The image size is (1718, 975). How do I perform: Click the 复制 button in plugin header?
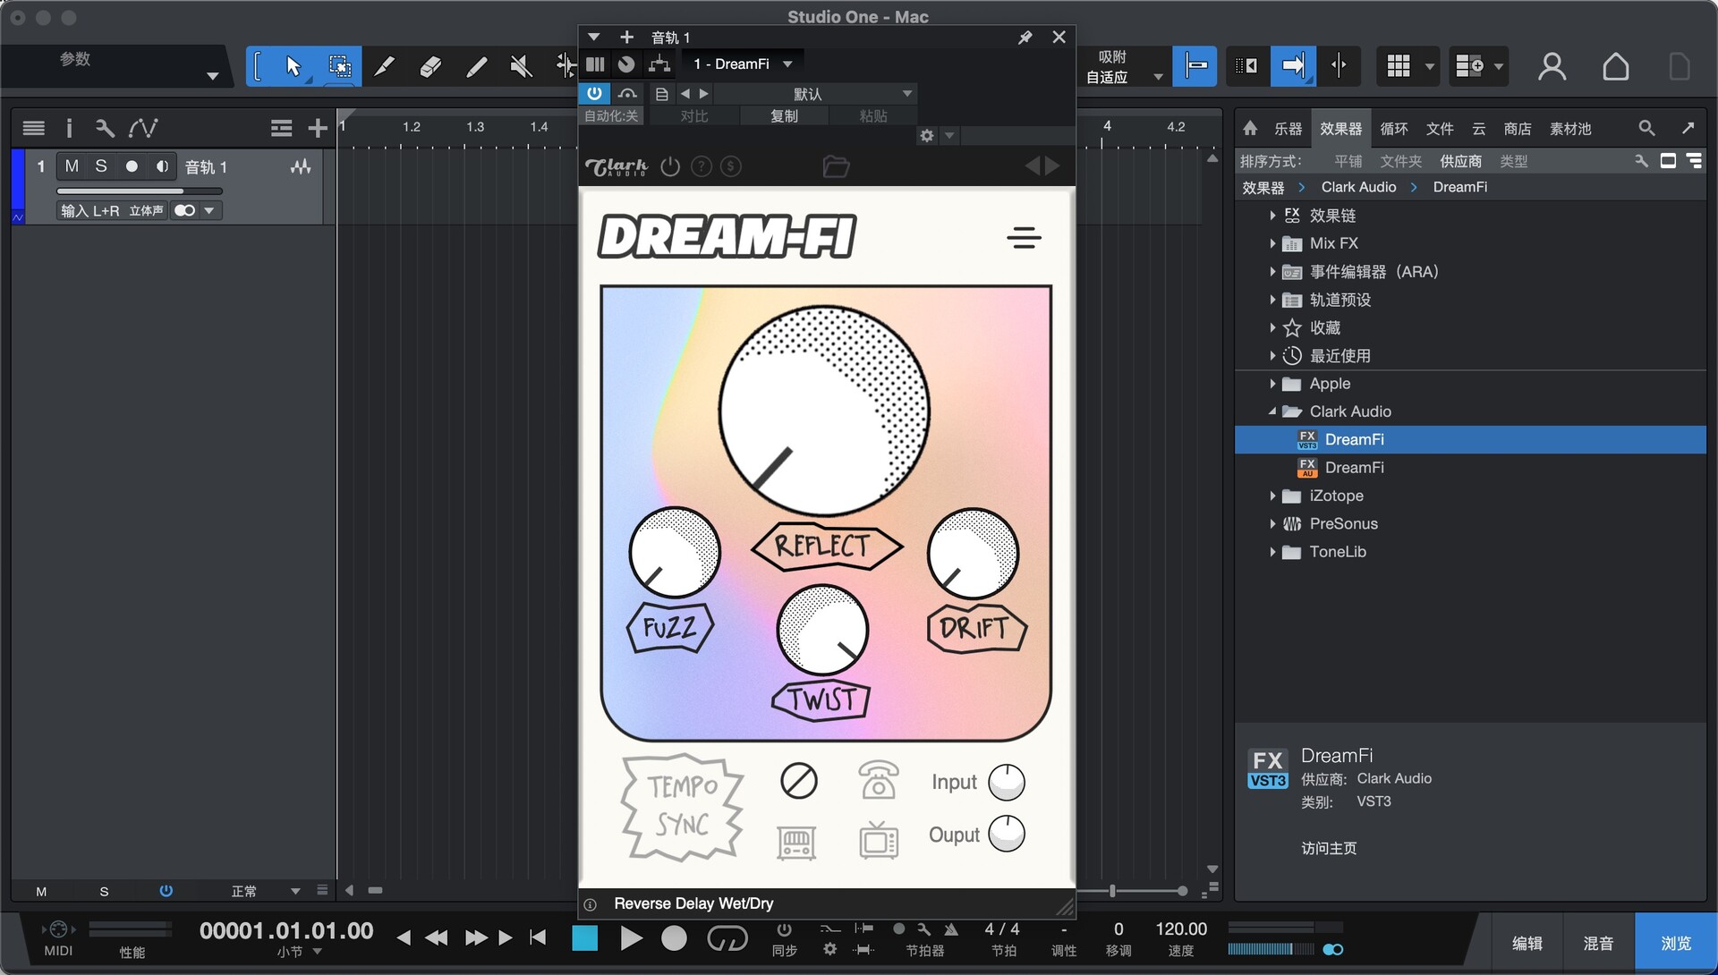[784, 116]
